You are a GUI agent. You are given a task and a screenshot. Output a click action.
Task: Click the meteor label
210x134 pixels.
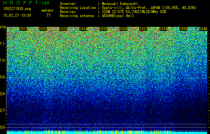click(x=47, y=10)
